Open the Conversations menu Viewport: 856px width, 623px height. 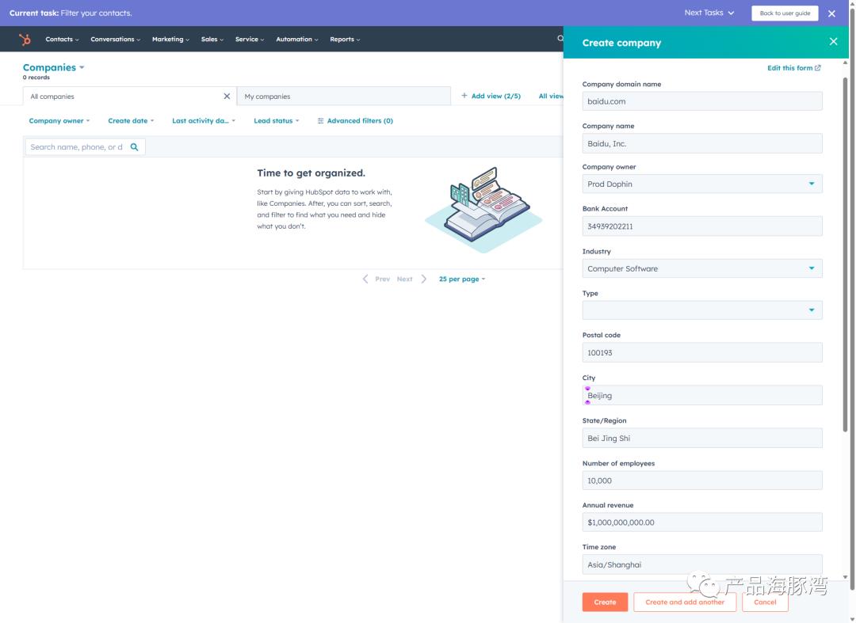[x=115, y=40]
